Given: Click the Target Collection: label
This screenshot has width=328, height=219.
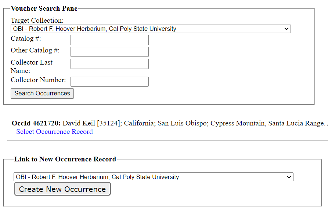Looking at the screenshot, I should 37,21.
